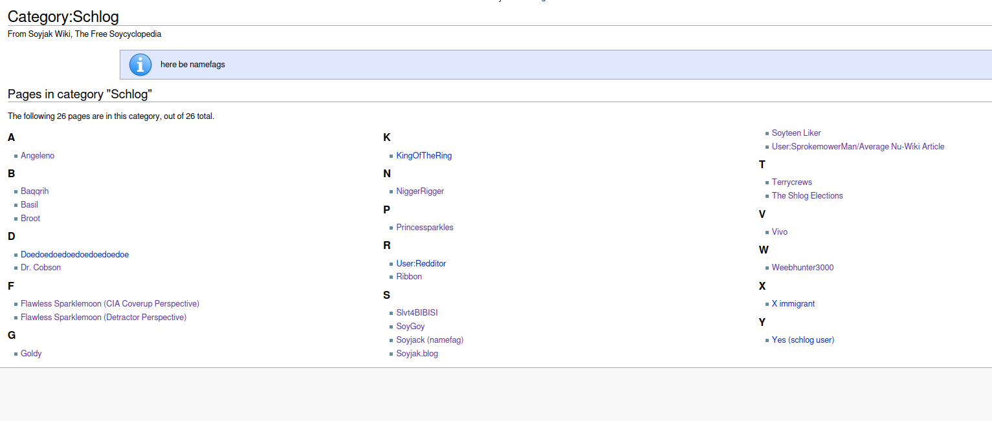
Task: Click the blue info notice icon
Action: click(140, 65)
